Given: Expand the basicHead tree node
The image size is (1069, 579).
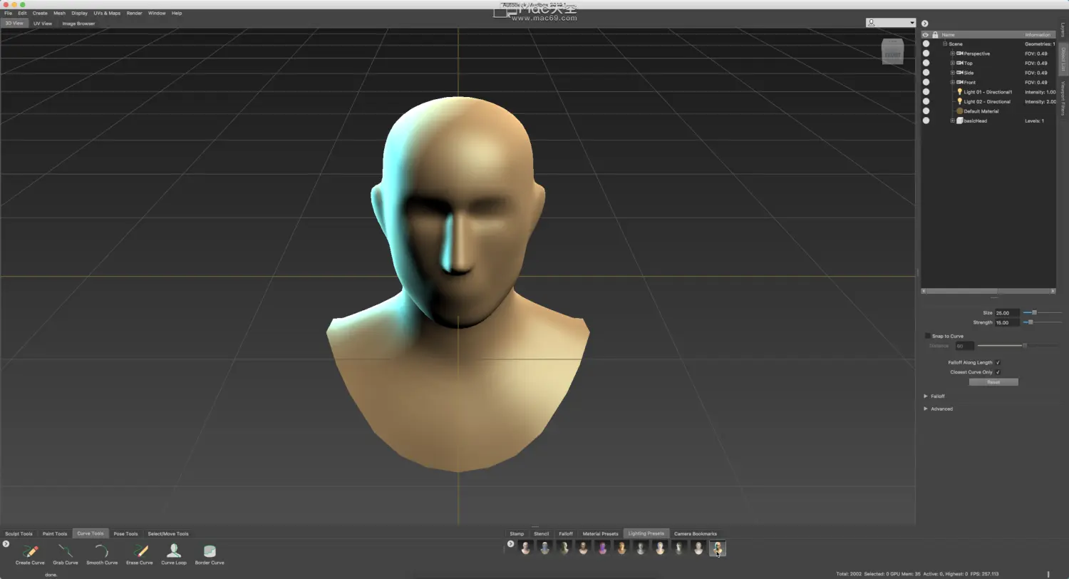Looking at the screenshot, I should (952, 121).
